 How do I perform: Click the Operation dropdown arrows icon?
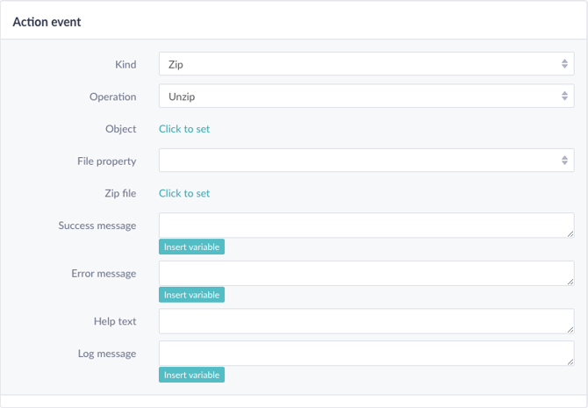click(564, 96)
